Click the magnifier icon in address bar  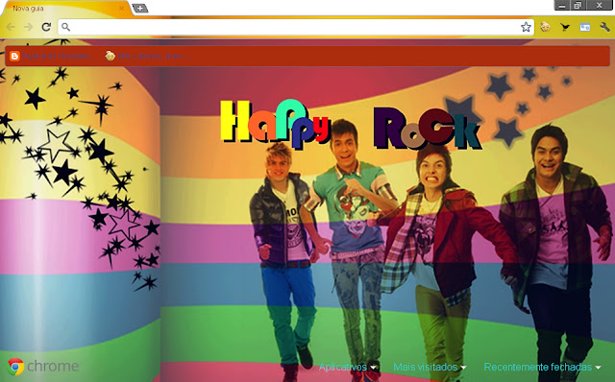tap(66, 27)
